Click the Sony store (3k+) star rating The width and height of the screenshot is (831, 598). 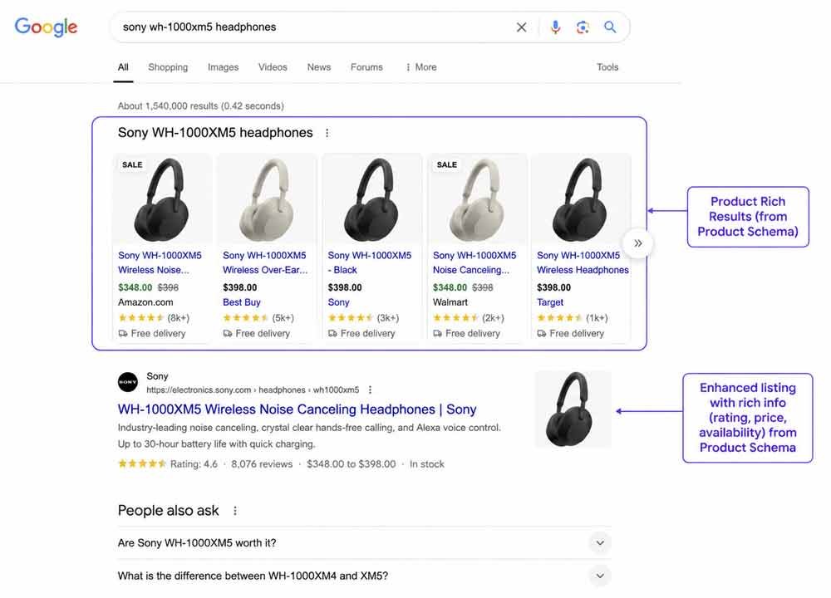click(x=363, y=318)
